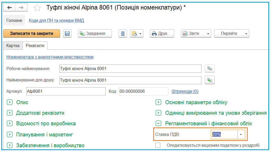The height and width of the screenshot is (152, 271).
Task: Open the Ставка ПДВ dropdown arrow
Action: pyautogui.click(x=241, y=135)
